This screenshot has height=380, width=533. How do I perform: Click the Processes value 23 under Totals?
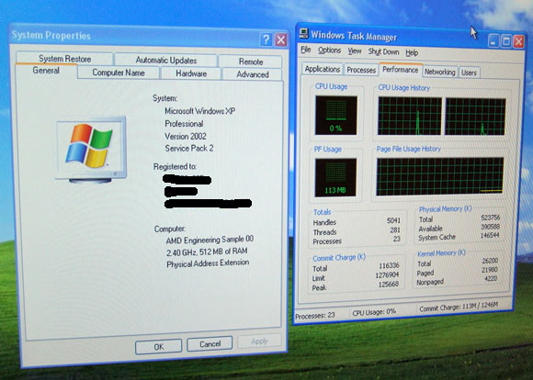coord(396,239)
